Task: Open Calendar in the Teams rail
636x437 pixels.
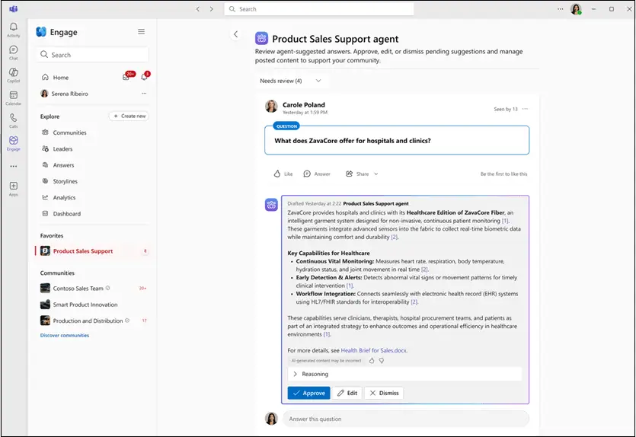Action: click(x=14, y=97)
